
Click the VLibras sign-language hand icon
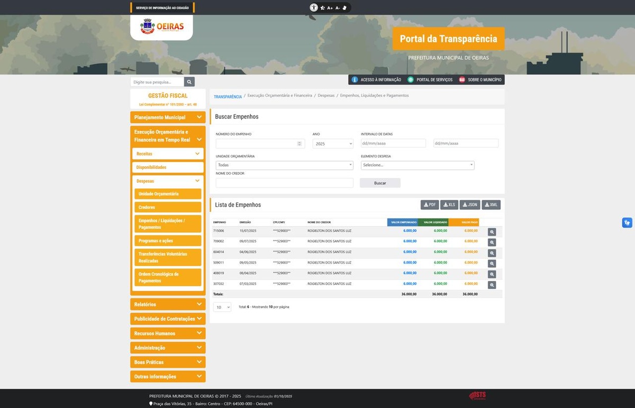pyautogui.click(x=627, y=223)
